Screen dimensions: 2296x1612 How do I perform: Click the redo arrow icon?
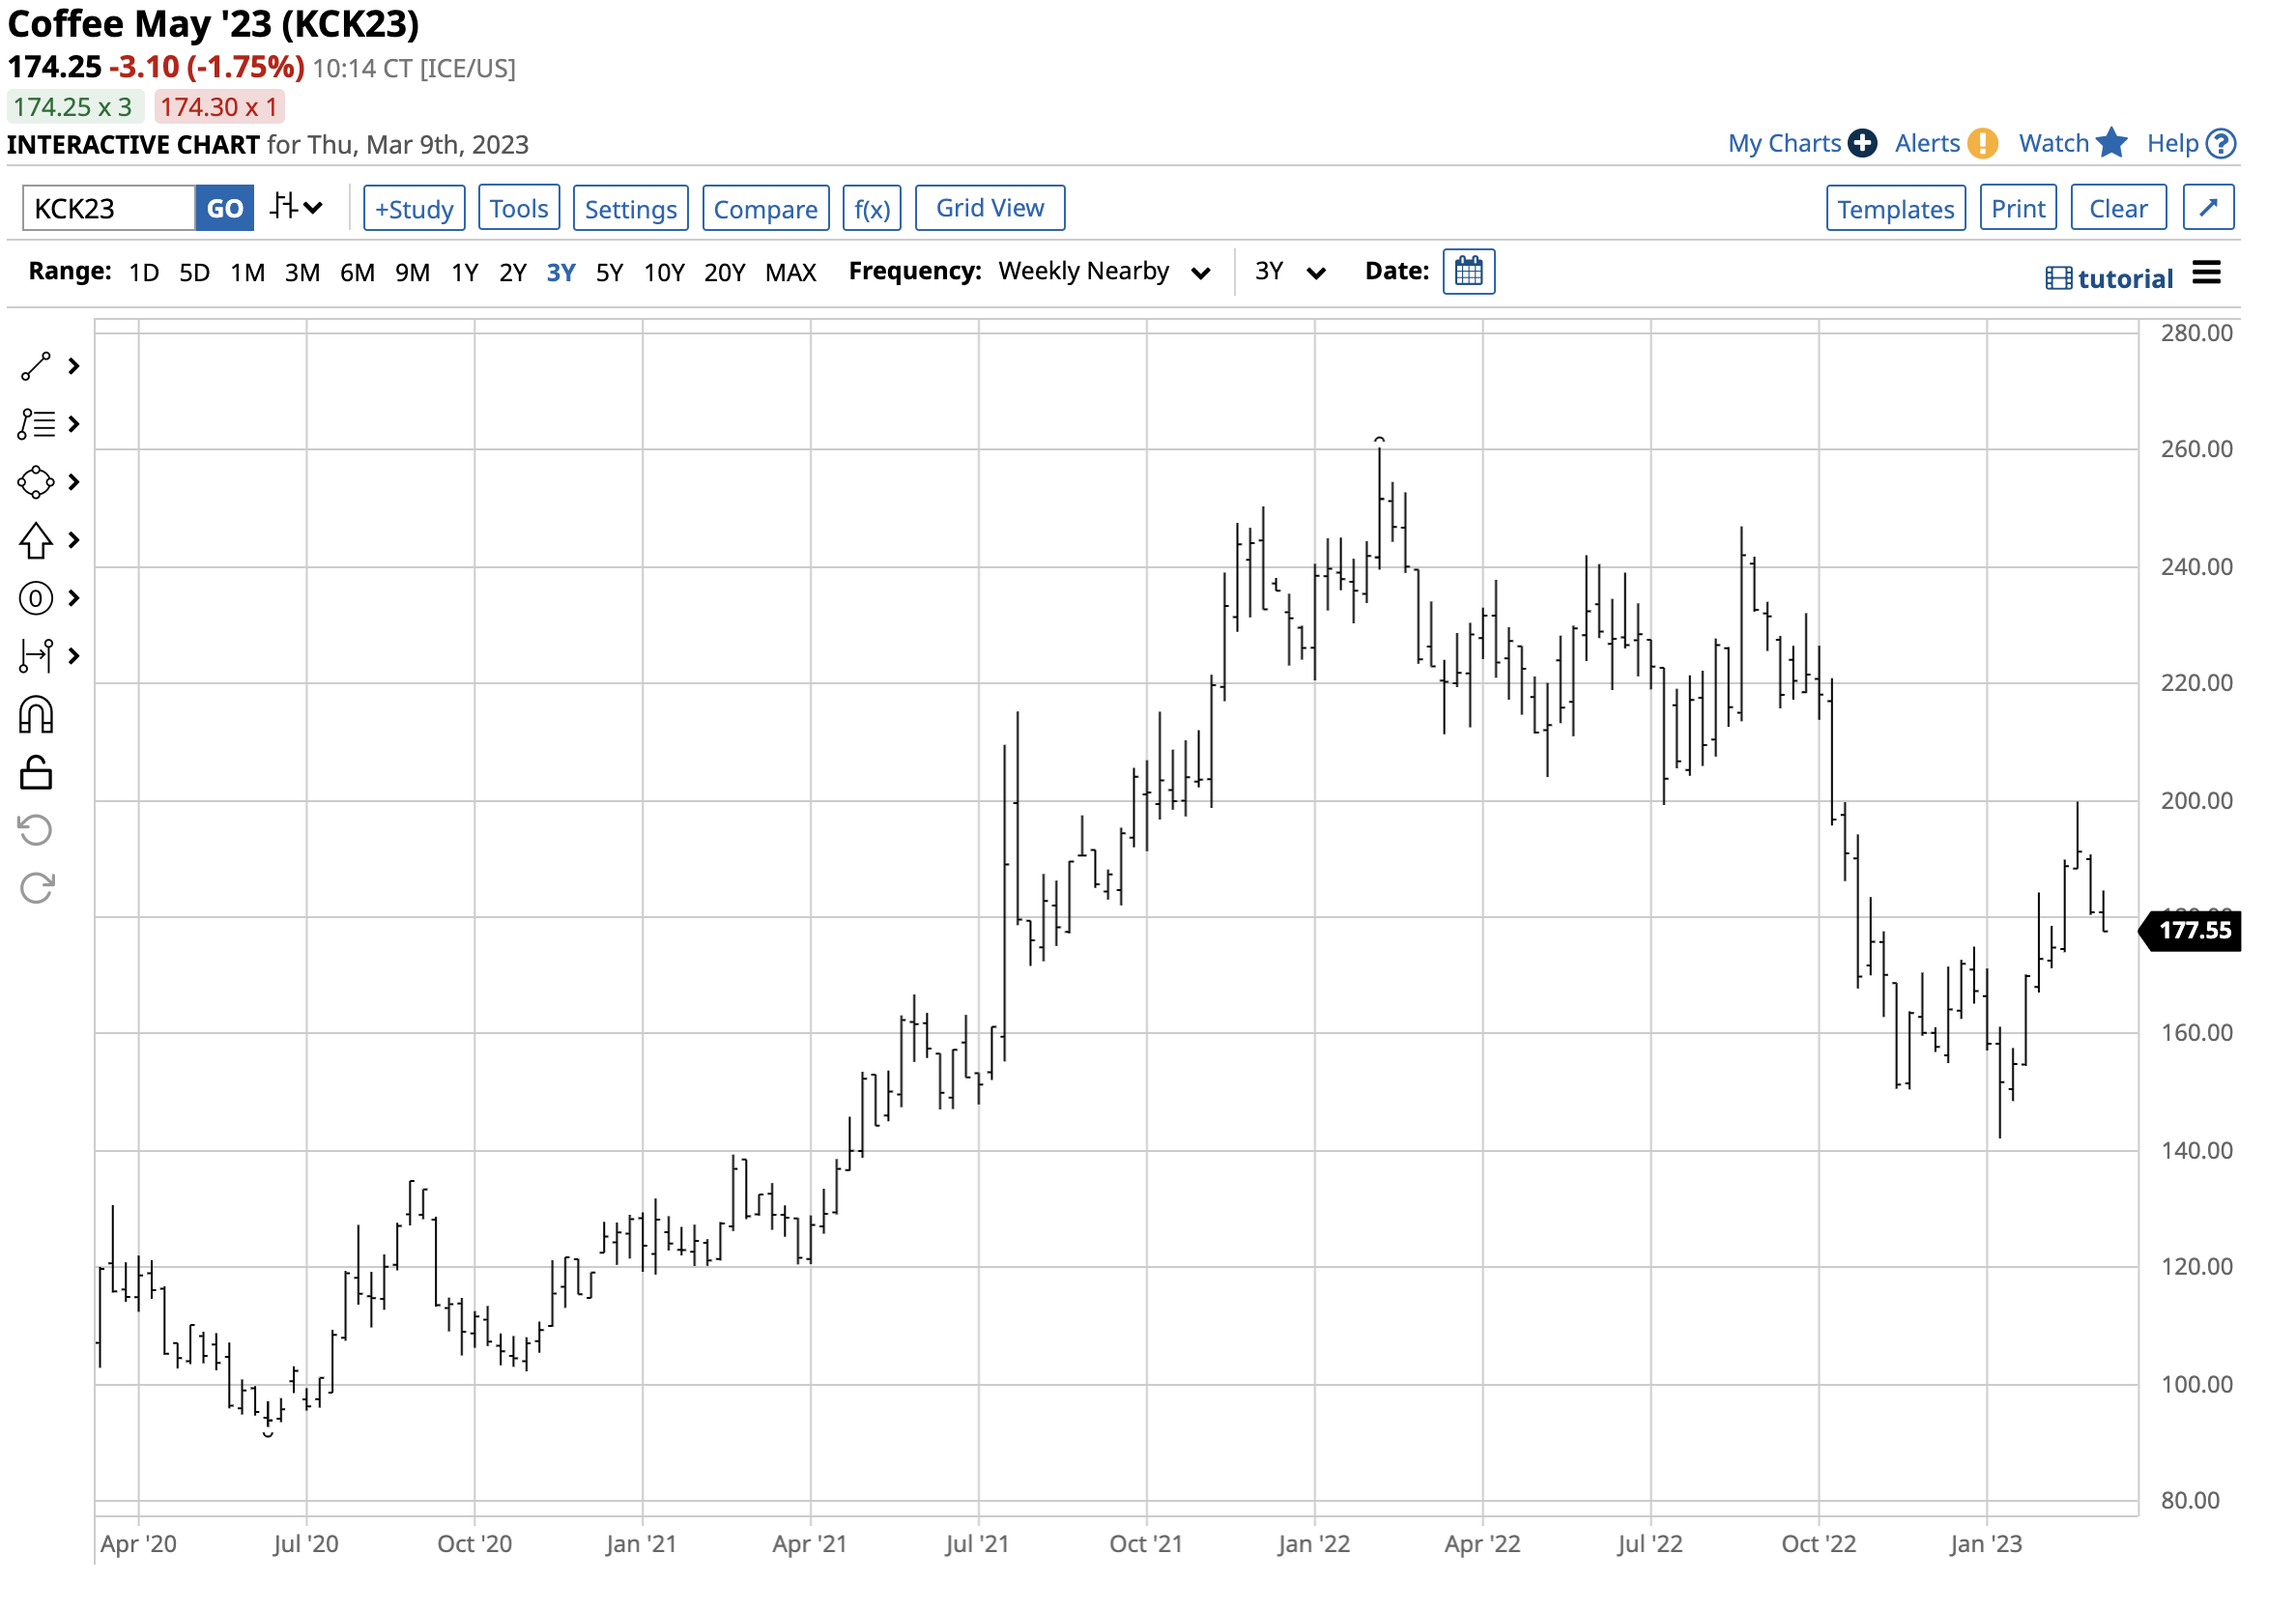[x=36, y=889]
